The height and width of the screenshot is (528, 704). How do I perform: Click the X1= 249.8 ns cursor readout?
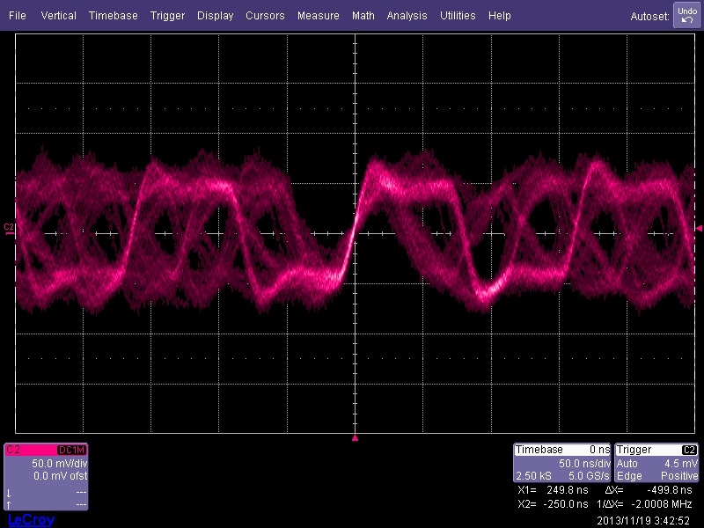click(553, 490)
